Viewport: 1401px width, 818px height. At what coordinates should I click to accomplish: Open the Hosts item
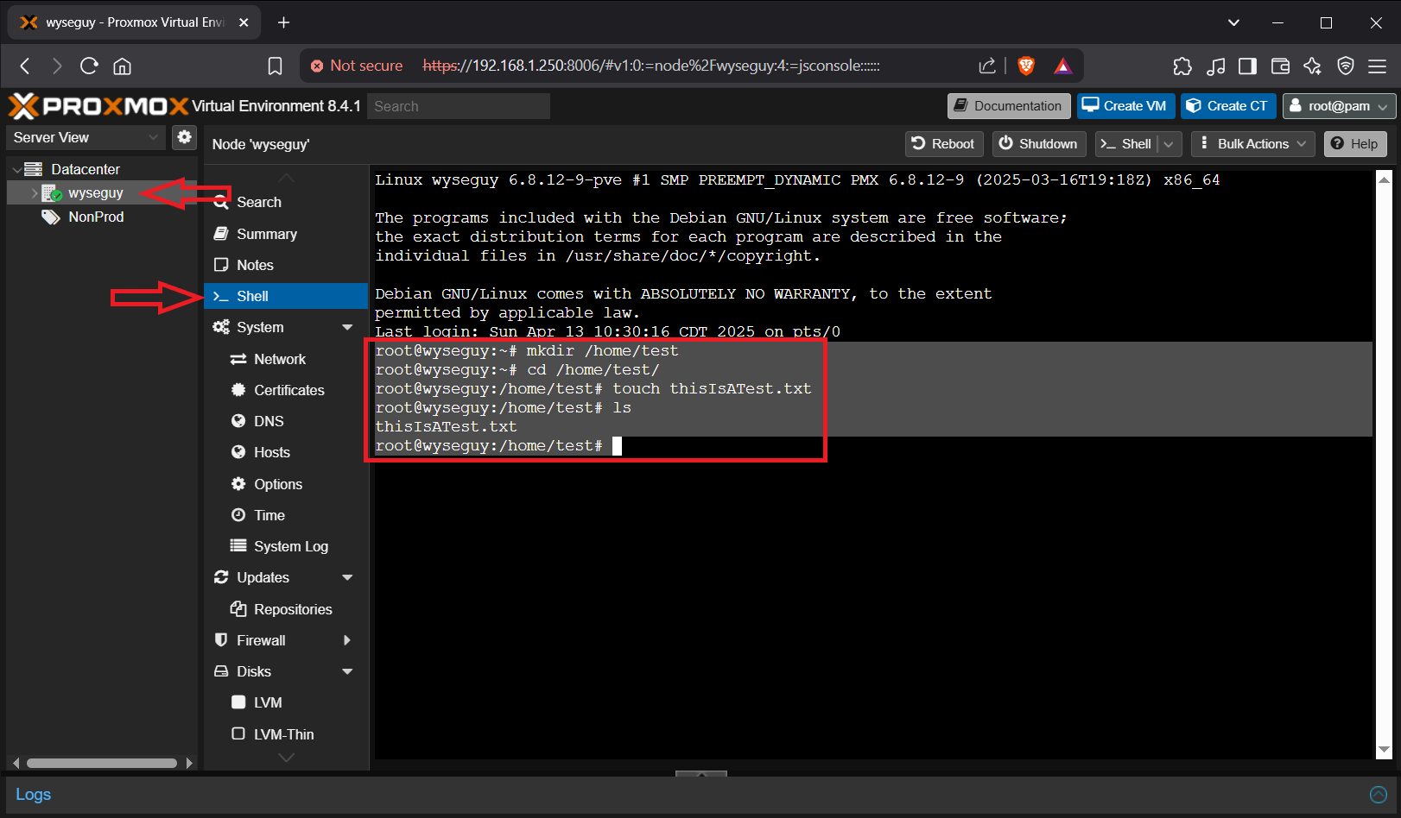coord(286,452)
